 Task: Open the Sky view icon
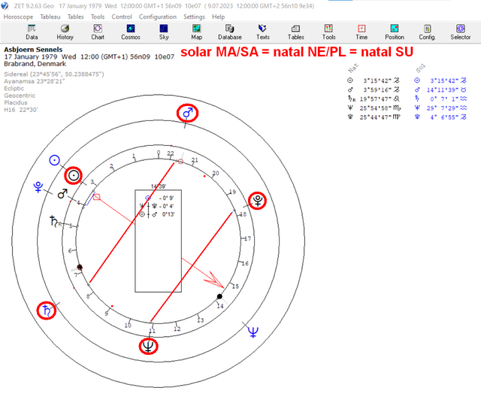tap(164, 32)
